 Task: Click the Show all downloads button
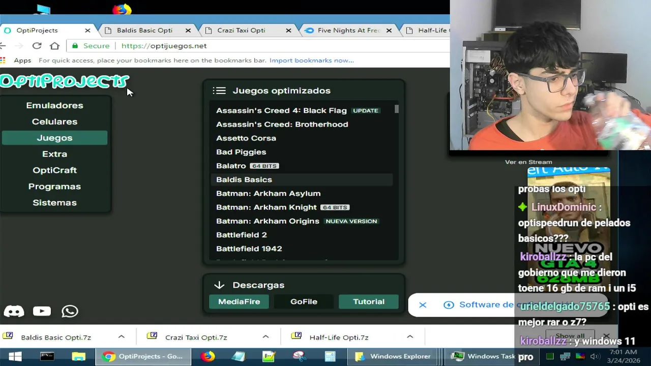(x=570, y=336)
